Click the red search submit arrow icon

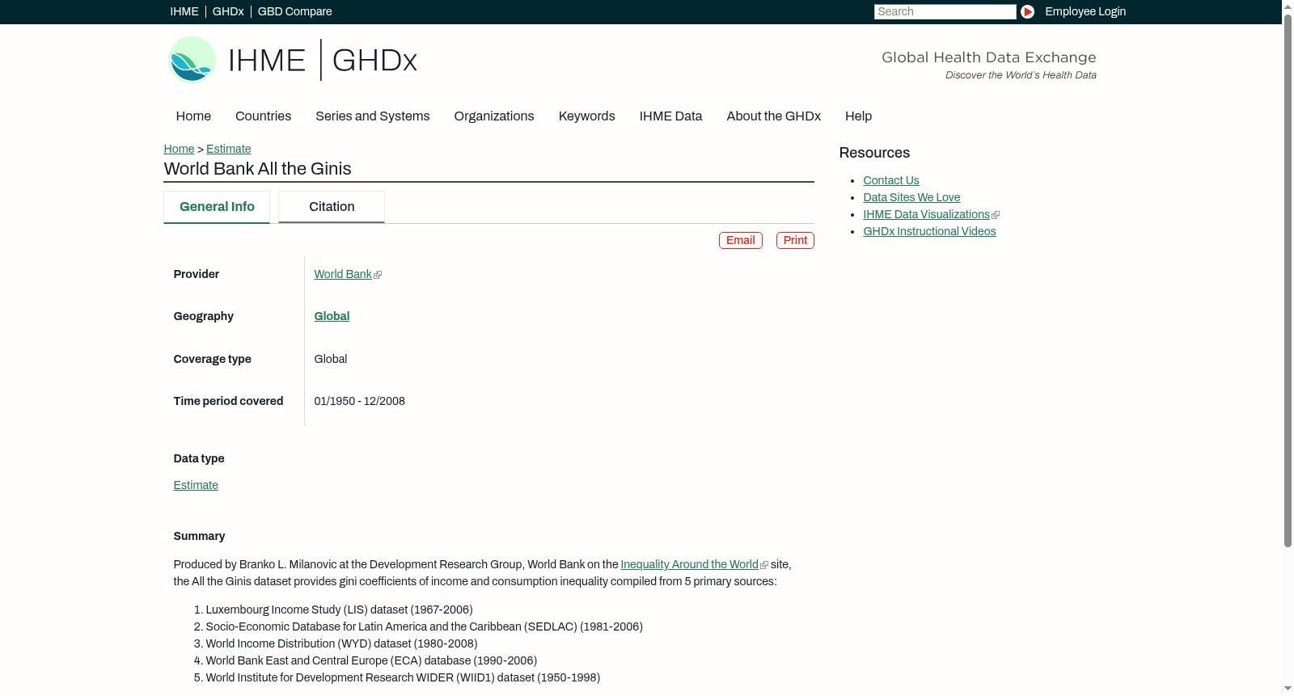pyautogui.click(x=1027, y=11)
